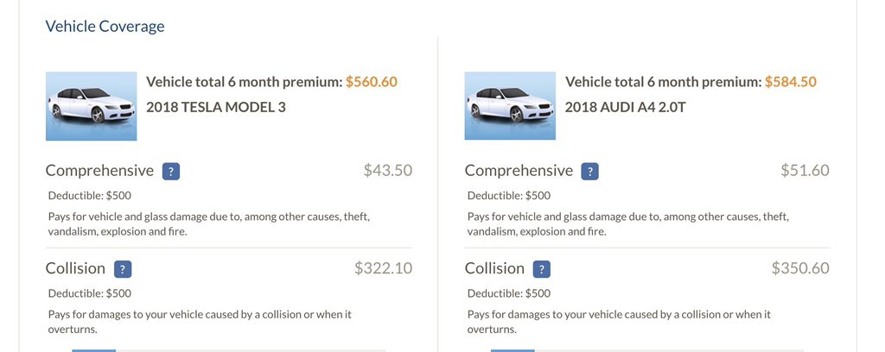Click the Tesla Model 3 car thumbnail
Viewport: 885px width, 352px height.
[91, 106]
